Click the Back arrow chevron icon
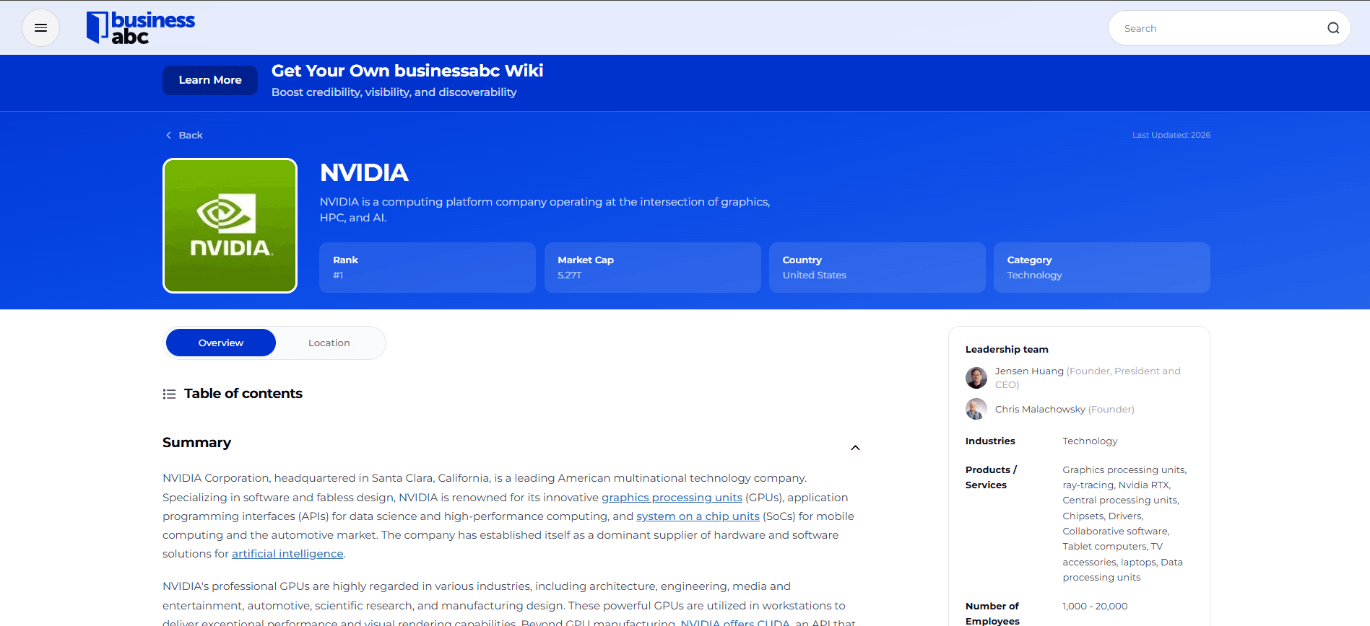The image size is (1370, 626). pos(168,136)
